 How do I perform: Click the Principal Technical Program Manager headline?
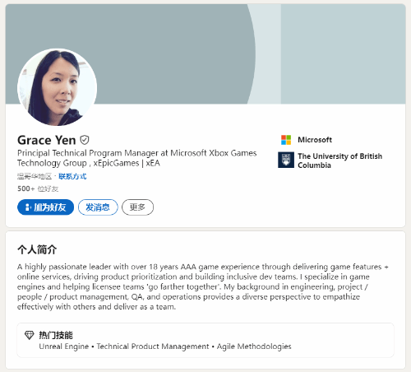coord(137,158)
